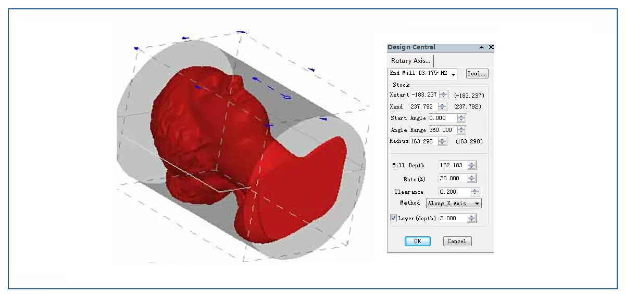Click the Start Angle spinner
The image size is (625, 294).
(x=461, y=118)
